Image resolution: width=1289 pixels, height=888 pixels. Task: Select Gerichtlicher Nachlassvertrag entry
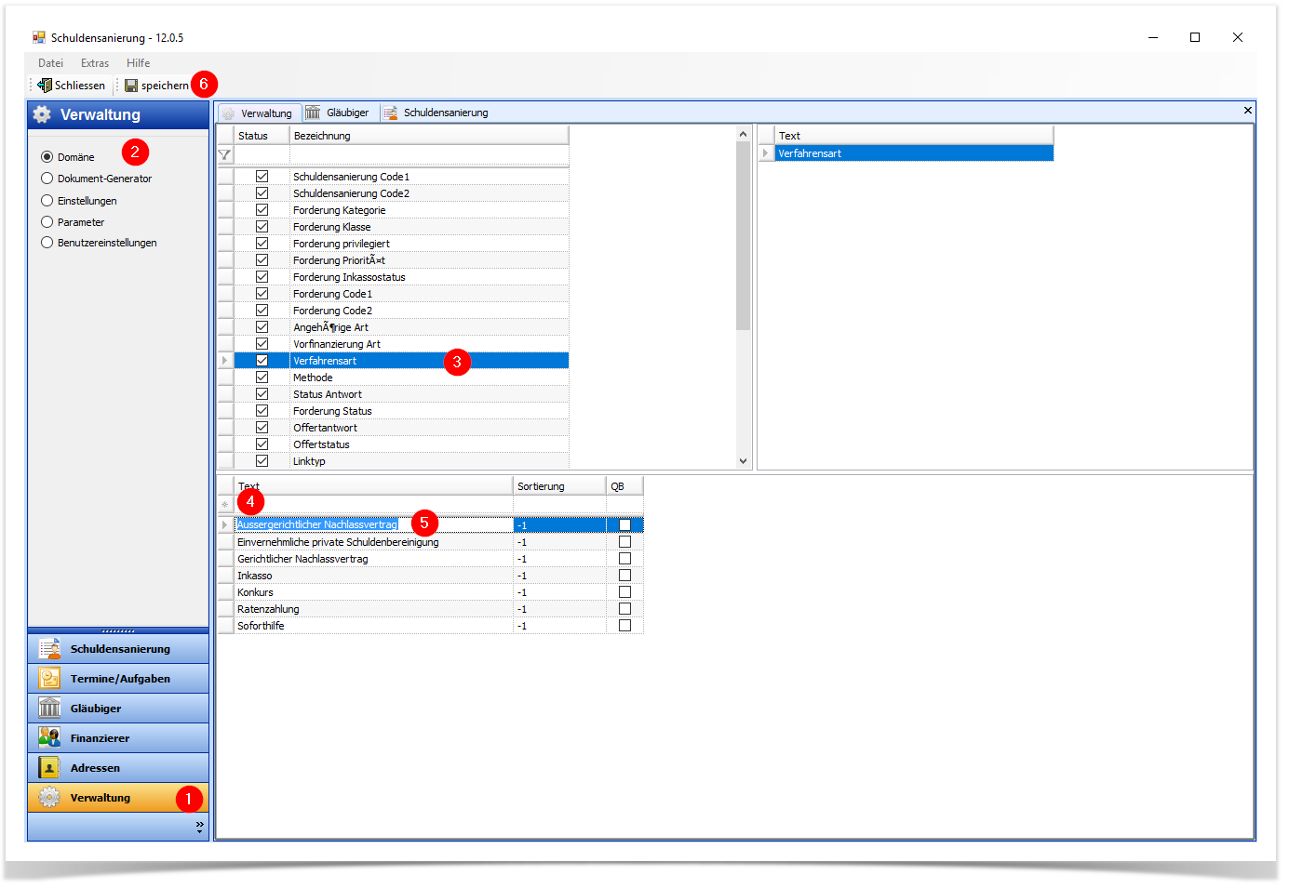373,559
